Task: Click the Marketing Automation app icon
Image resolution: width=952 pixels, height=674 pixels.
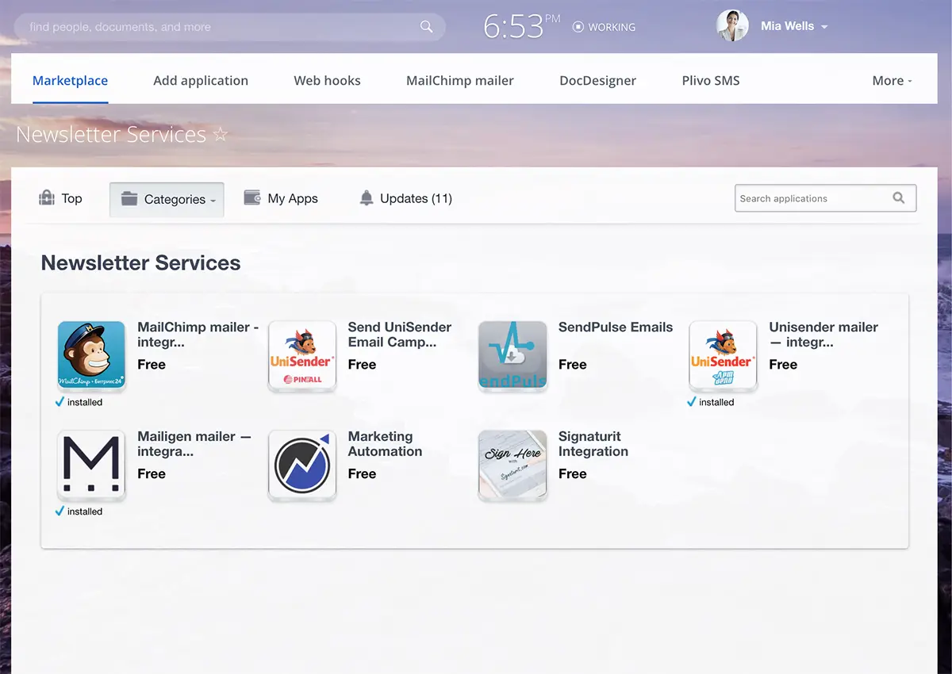Action: tap(302, 465)
